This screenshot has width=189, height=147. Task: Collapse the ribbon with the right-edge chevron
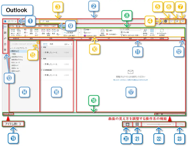tap(183, 39)
